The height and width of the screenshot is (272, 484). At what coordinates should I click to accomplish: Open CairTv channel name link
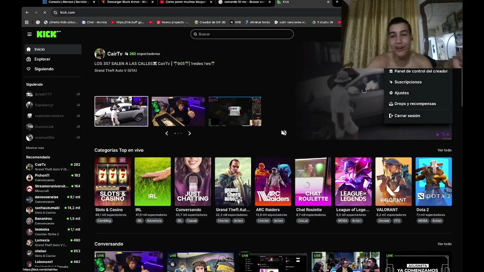tap(115, 54)
